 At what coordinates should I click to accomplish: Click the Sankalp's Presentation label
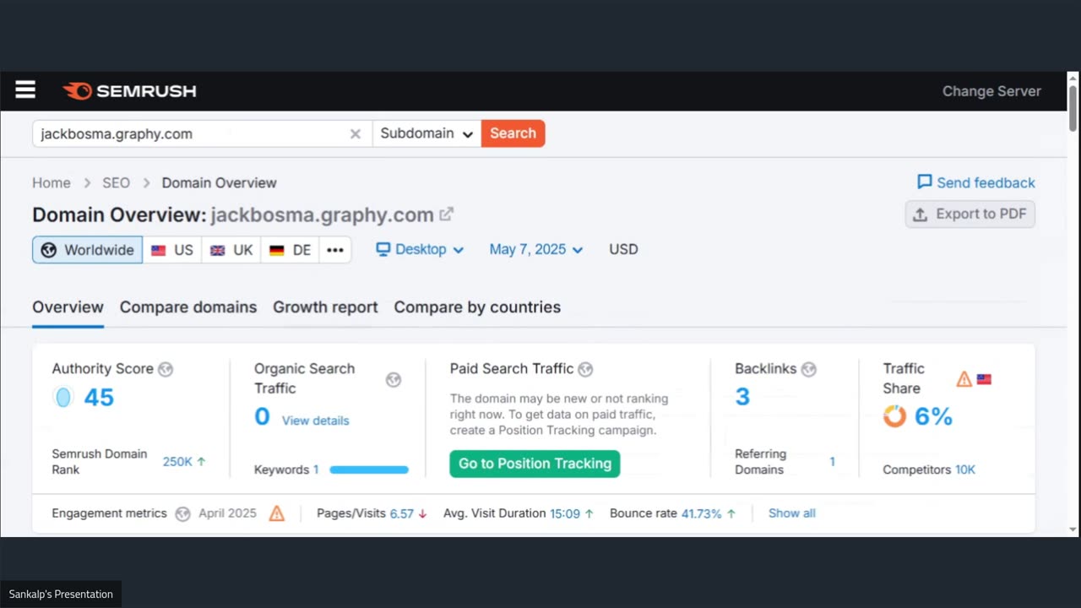61,594
